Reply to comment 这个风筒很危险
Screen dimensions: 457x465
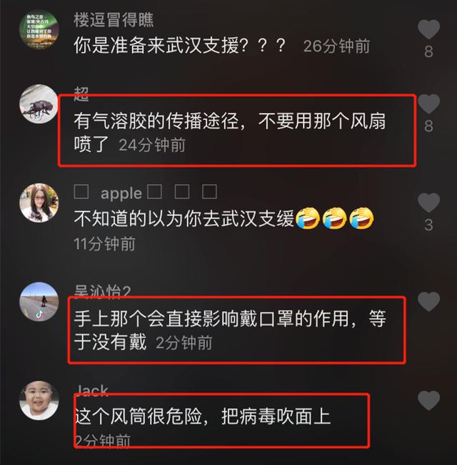point(203,417)
